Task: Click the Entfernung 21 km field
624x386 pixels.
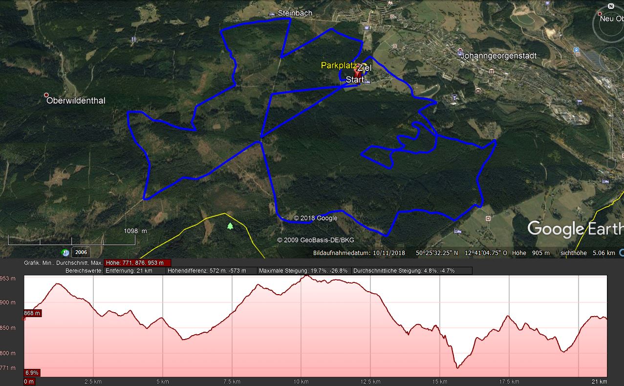Action: click(134, 271)
